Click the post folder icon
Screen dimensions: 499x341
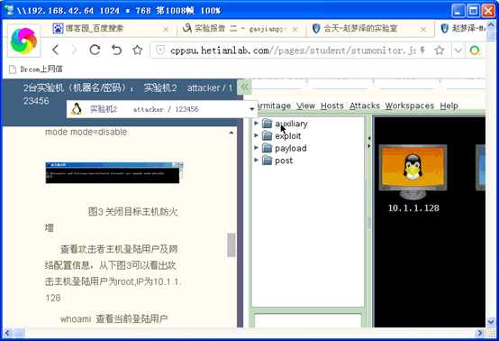[267, 161]
